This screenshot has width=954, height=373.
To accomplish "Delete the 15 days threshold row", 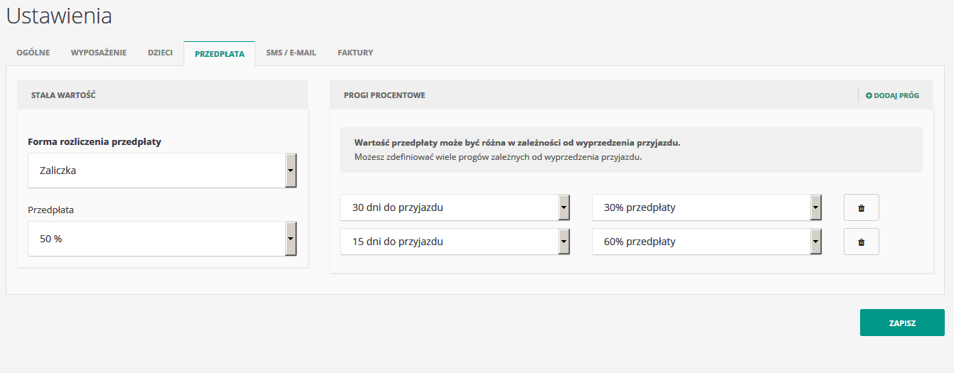I will coord(861,242).
